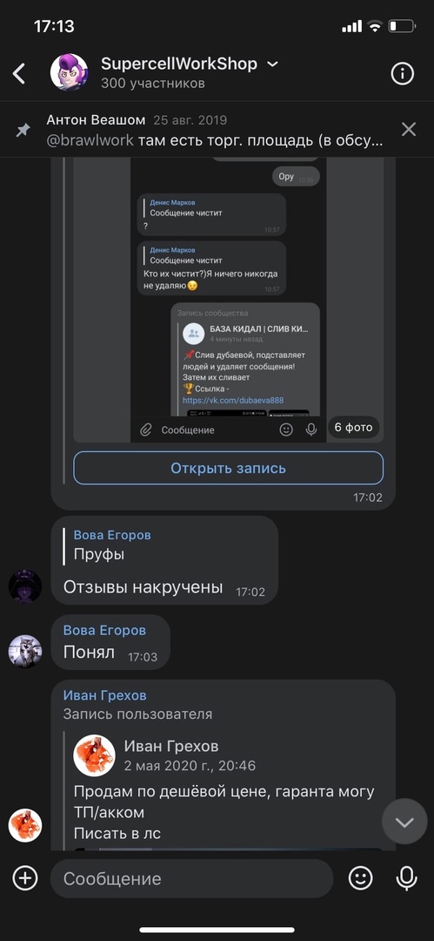
Task: Open Иван Грехов's name in his message
Action: [x=105, y=695]
